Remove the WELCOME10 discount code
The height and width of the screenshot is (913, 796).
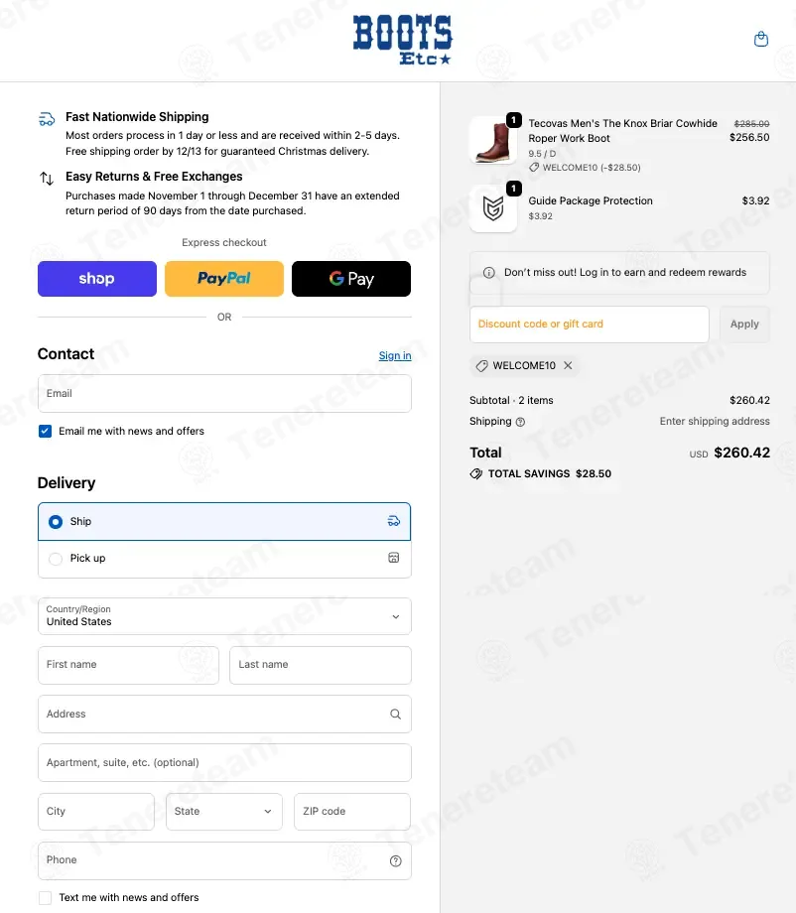[x=568, y=365]
